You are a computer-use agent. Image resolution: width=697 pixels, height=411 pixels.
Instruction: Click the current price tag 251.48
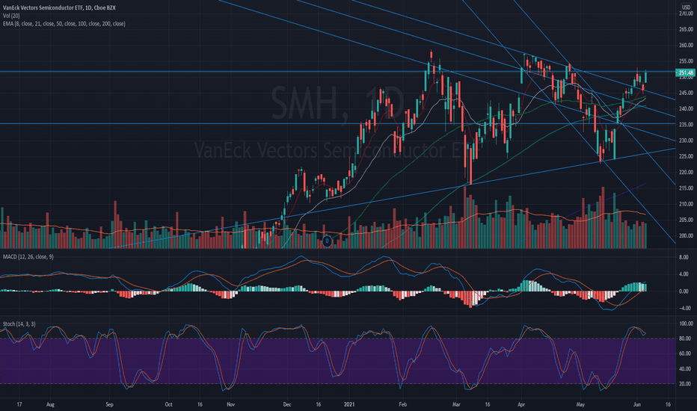685,72
